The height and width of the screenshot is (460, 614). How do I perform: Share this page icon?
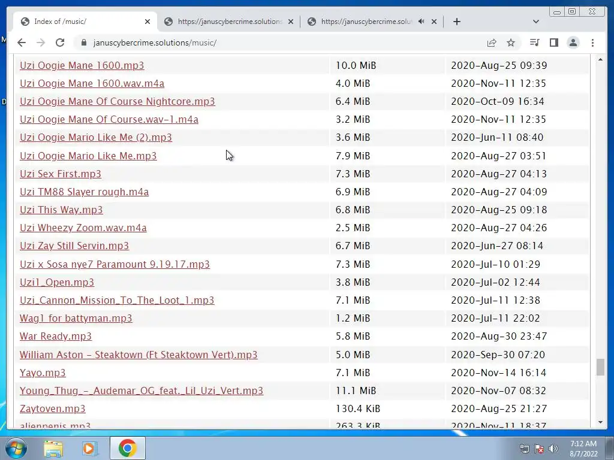coord(492,43)
